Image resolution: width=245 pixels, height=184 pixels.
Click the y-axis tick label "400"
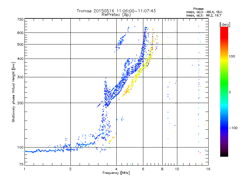pyautogui.click(x=20, y=59)
